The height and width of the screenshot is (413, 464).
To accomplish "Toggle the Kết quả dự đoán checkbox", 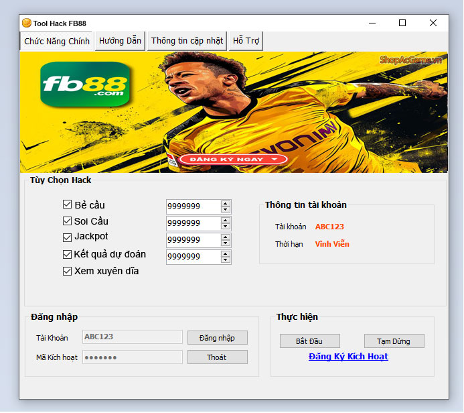I will coord(67,255).
